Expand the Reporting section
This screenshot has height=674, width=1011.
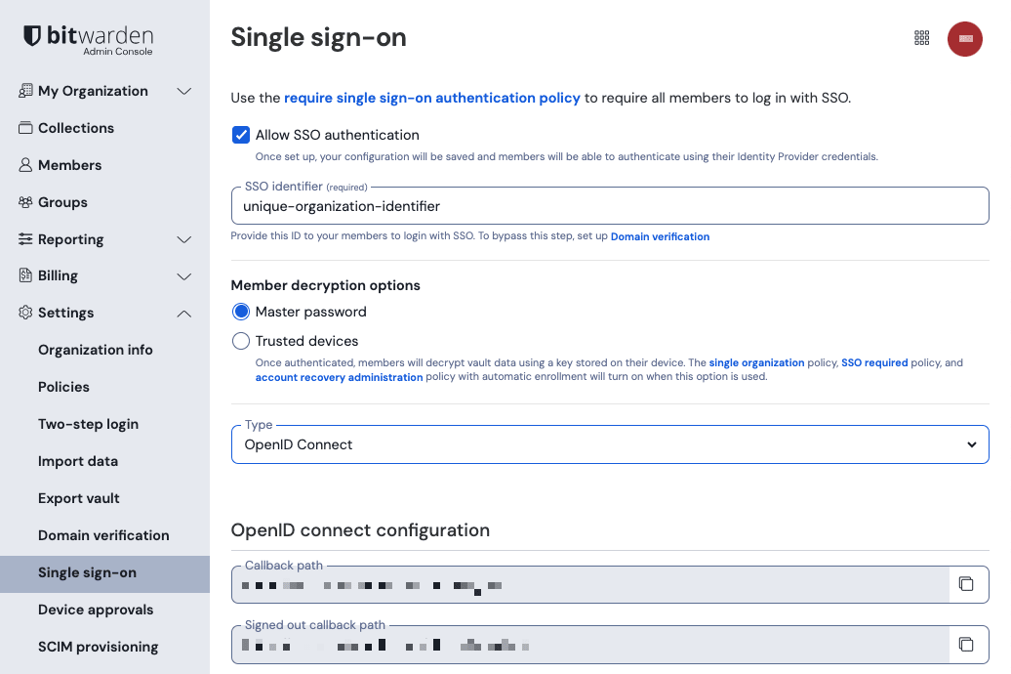coord(183,239)
